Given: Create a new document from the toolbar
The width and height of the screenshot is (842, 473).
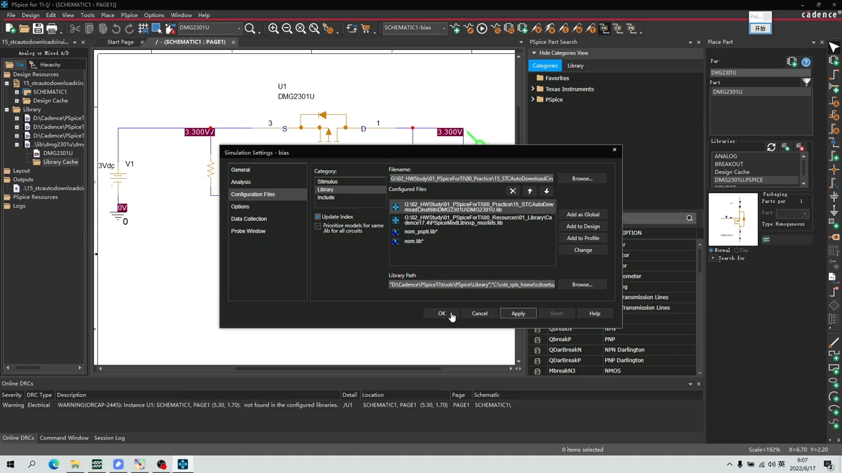Looking at the screenshot, I should click(x=11, y=28).
